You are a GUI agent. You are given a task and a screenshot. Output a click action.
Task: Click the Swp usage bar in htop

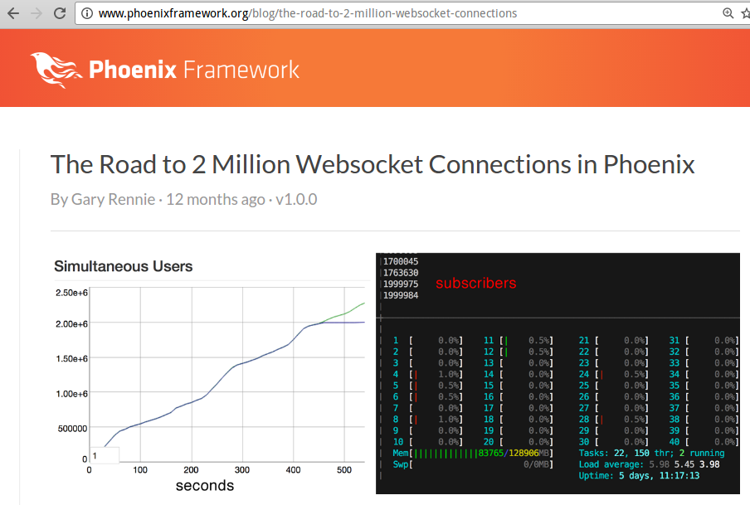[473, 464]
